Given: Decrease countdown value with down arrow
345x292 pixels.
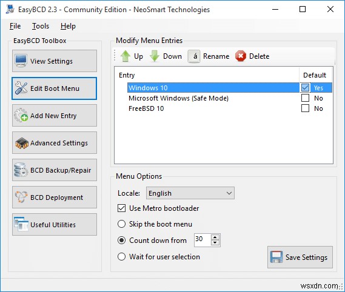Looking at the screenshot, I should click(x=215, y=243).
